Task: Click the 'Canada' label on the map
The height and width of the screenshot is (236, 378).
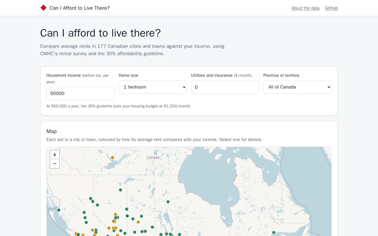Action: [x=153, y=158]
